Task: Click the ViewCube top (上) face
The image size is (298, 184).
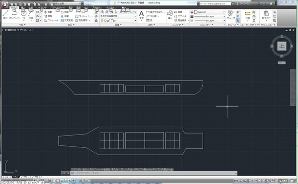Action: click(x=282, y=46)
